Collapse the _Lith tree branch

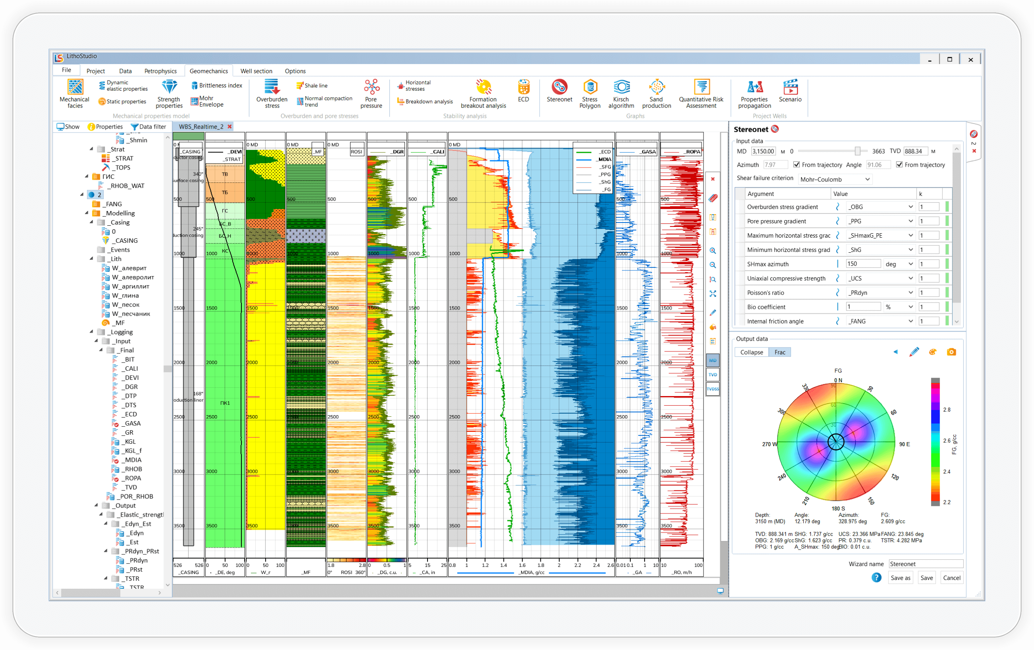click(91, 258)
